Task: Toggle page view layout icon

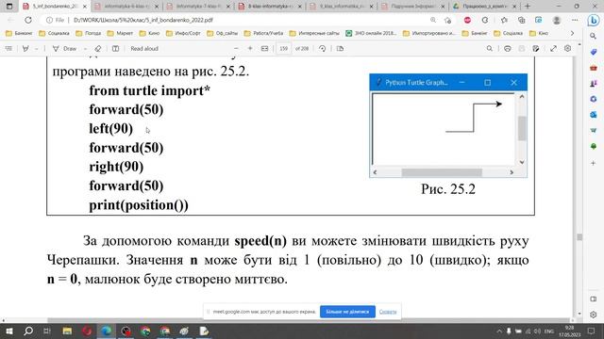Action: tap(115, 48)
